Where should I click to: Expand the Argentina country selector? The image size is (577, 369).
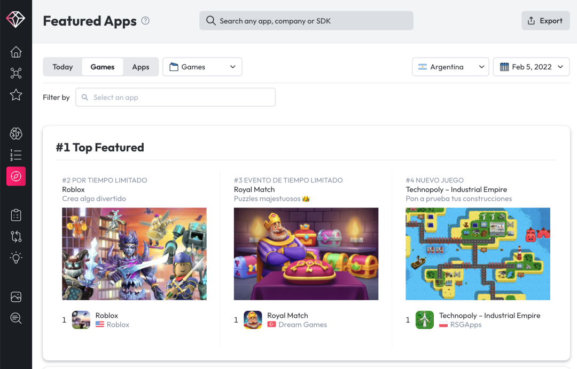(450, 67)
